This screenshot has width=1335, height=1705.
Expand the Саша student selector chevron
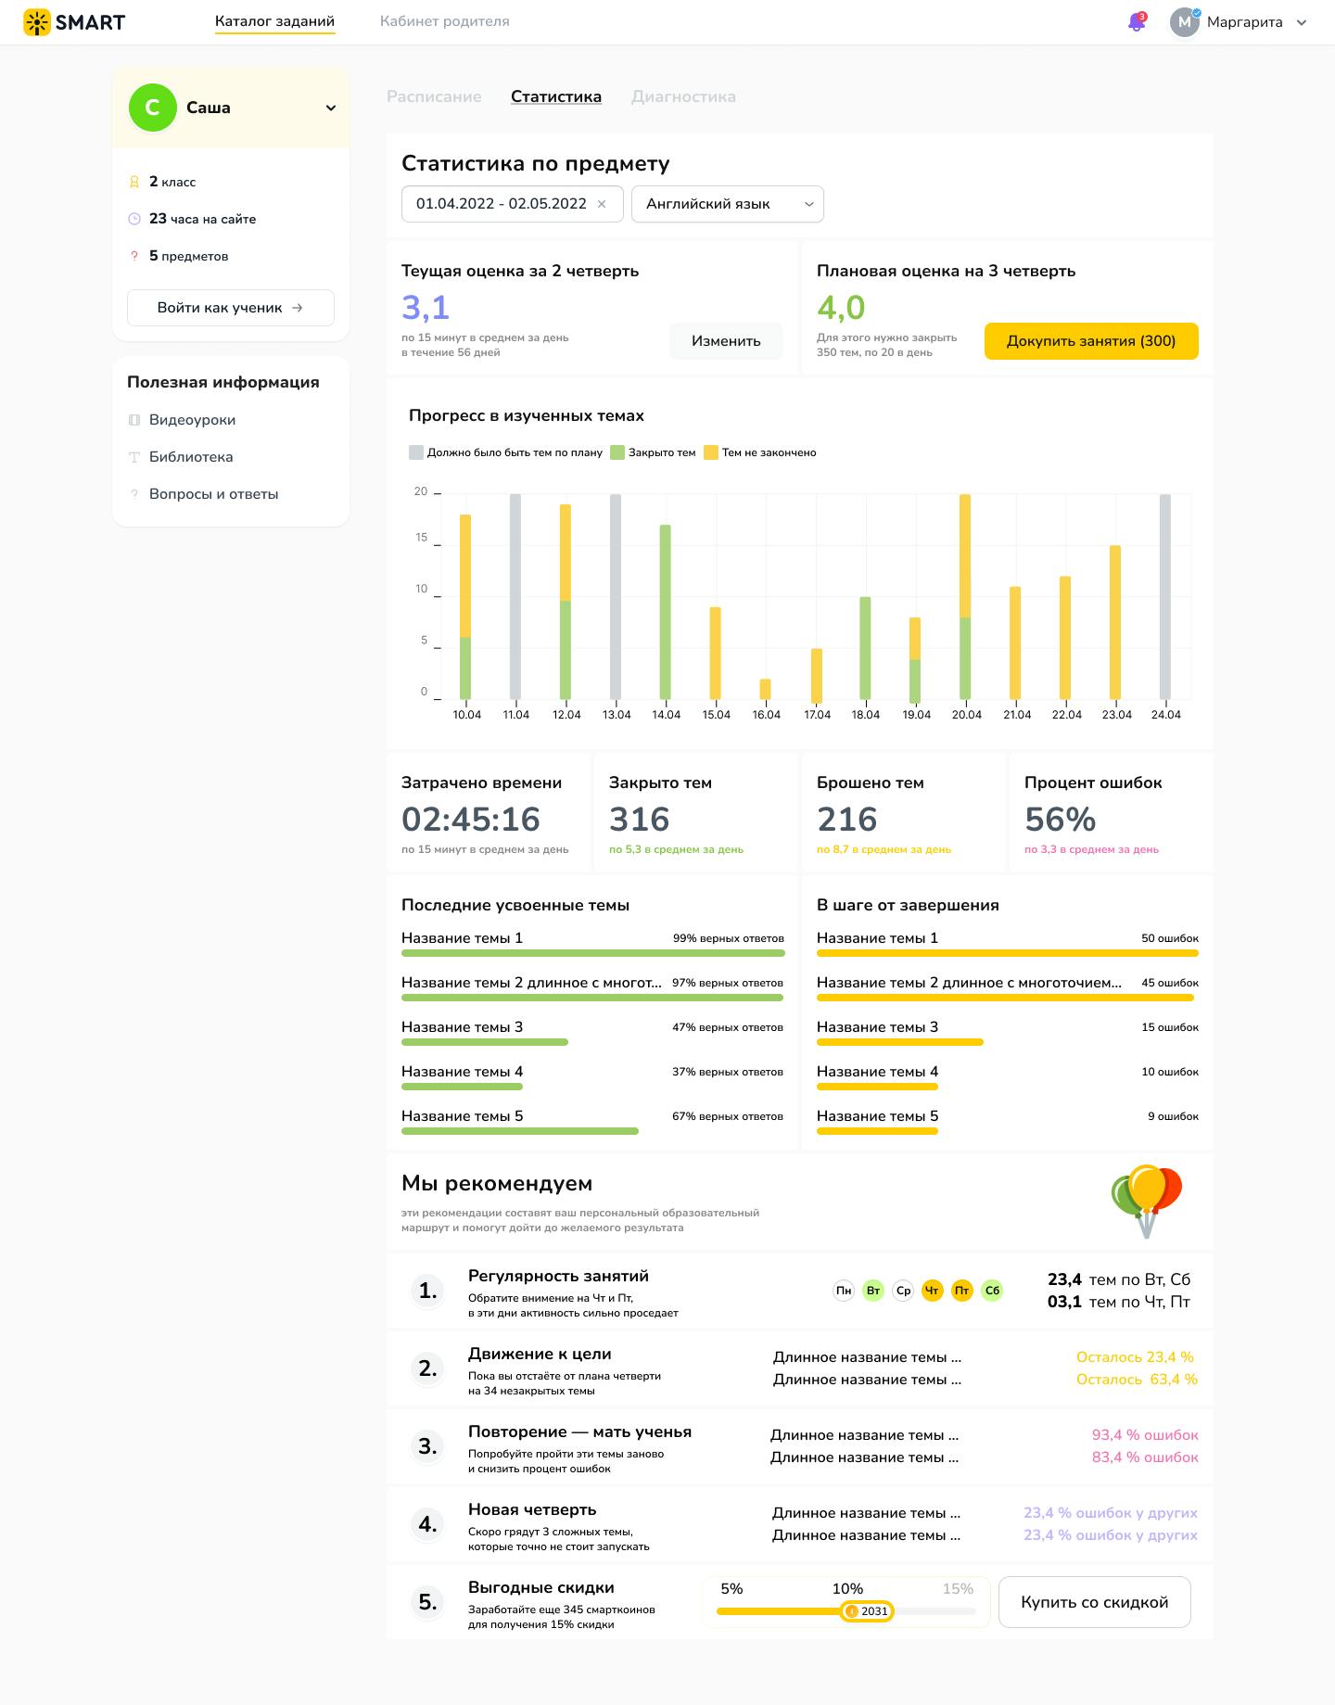(331, 108)
